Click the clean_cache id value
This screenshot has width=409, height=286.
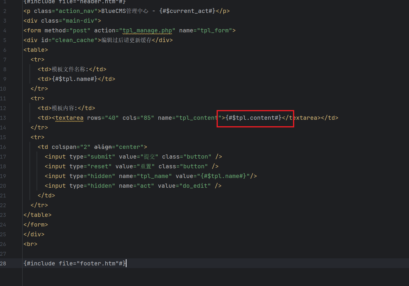pos(75,40)
